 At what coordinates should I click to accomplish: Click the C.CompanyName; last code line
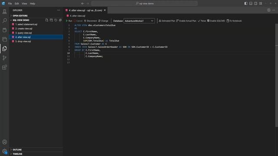(x=94, y=56)
